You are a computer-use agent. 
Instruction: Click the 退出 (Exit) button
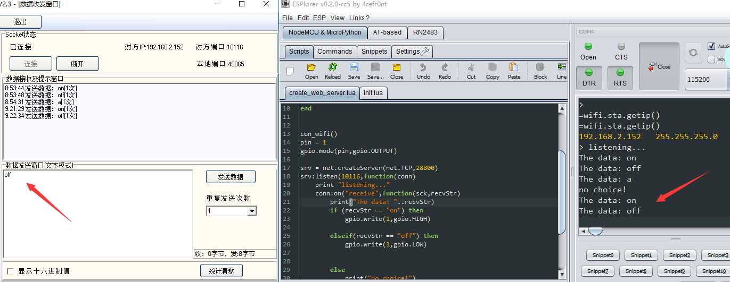pyautogui.click(x=20, y=22)
